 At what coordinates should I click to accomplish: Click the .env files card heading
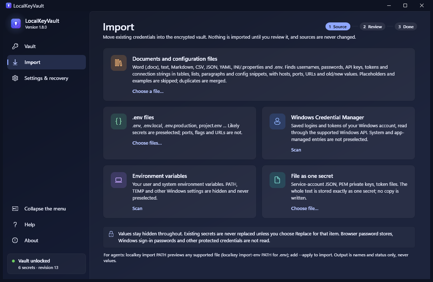[143, 117]
